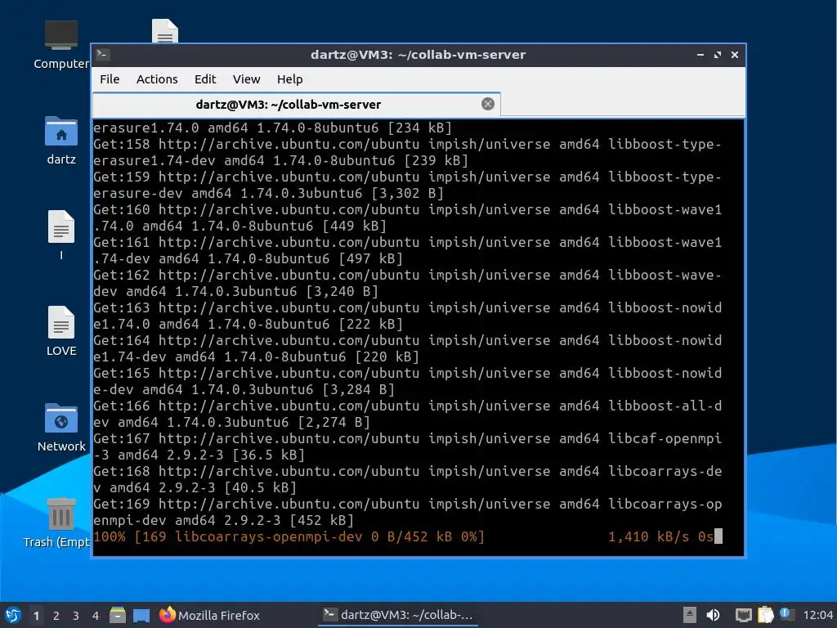Click the network status tray icon
Image resolution: width=837 pixels, height=628 pixels.
(743, 615)
